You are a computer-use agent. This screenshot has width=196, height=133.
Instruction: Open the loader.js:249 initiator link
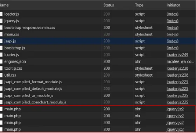(177, 55)
